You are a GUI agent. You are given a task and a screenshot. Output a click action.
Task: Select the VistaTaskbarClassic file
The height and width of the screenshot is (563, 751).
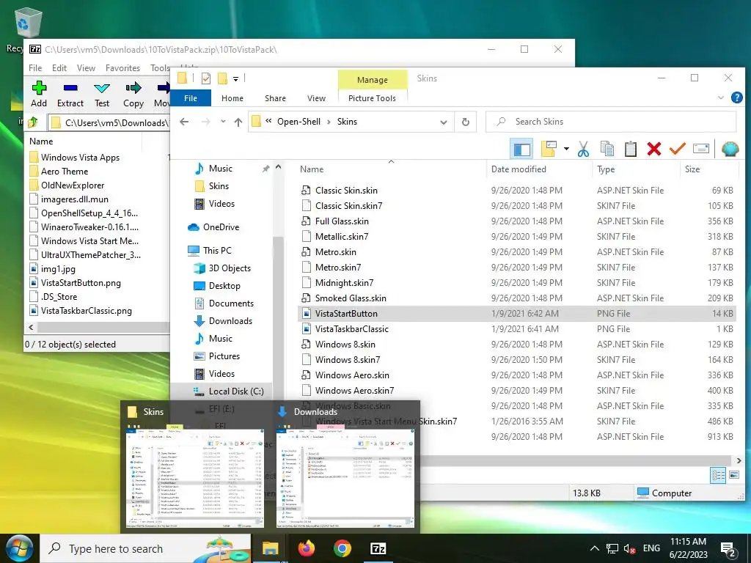coord(352,329)
